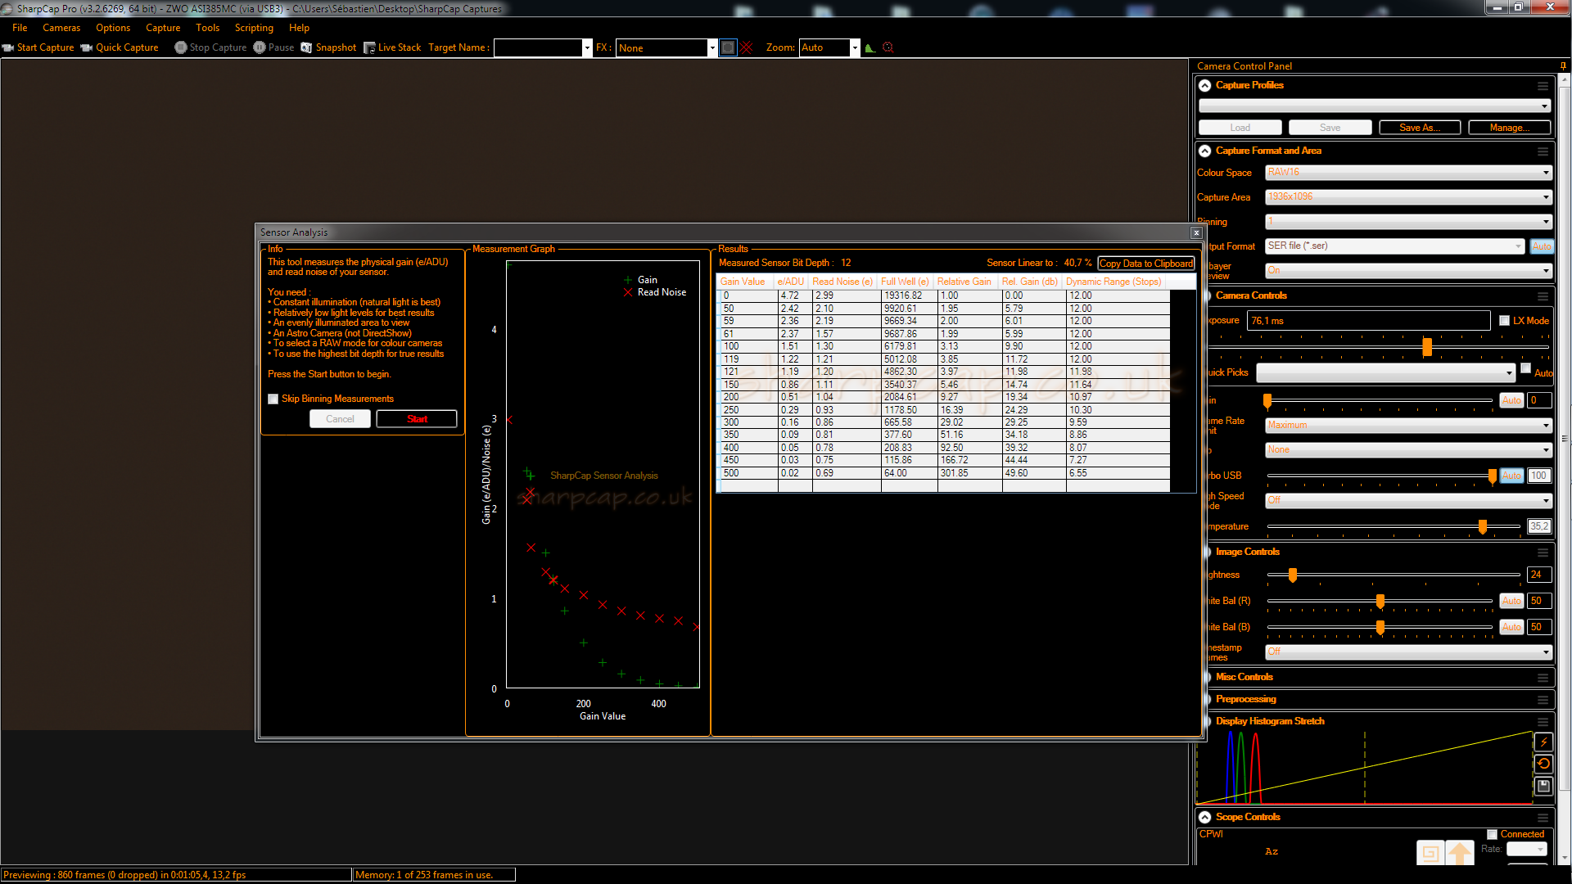Click the histogram auto-stretch lightning icon

[1543, 742]
